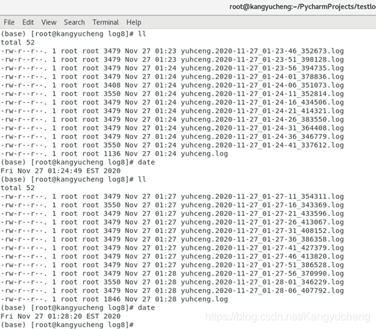Click filename yuhceng.2020-11-27_01-24-16_434506.log
Image resolution: width=376 pixels, height=329 pixels.
(262, 102)
